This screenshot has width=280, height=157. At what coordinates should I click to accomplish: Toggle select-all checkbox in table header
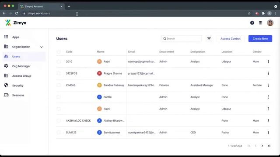[x=59, y=51]
